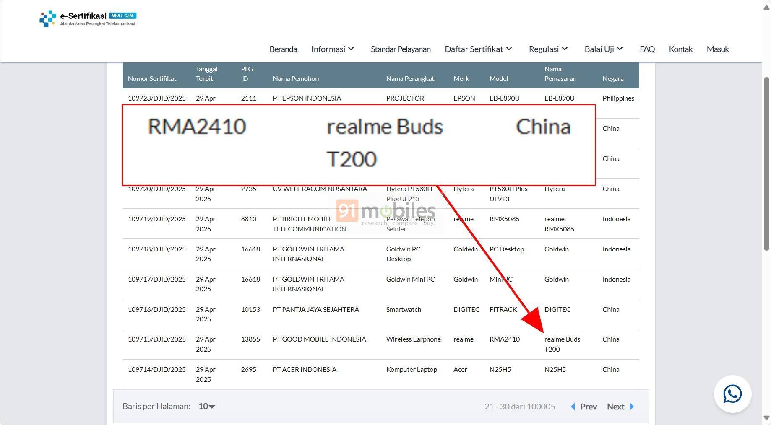Click the Komputer Laptop device cell
Image resolution: width=771 pixels, height=425 pixels.
pos(412,369)
